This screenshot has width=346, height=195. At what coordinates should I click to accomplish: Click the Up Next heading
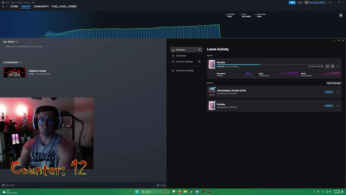point(9,42)
